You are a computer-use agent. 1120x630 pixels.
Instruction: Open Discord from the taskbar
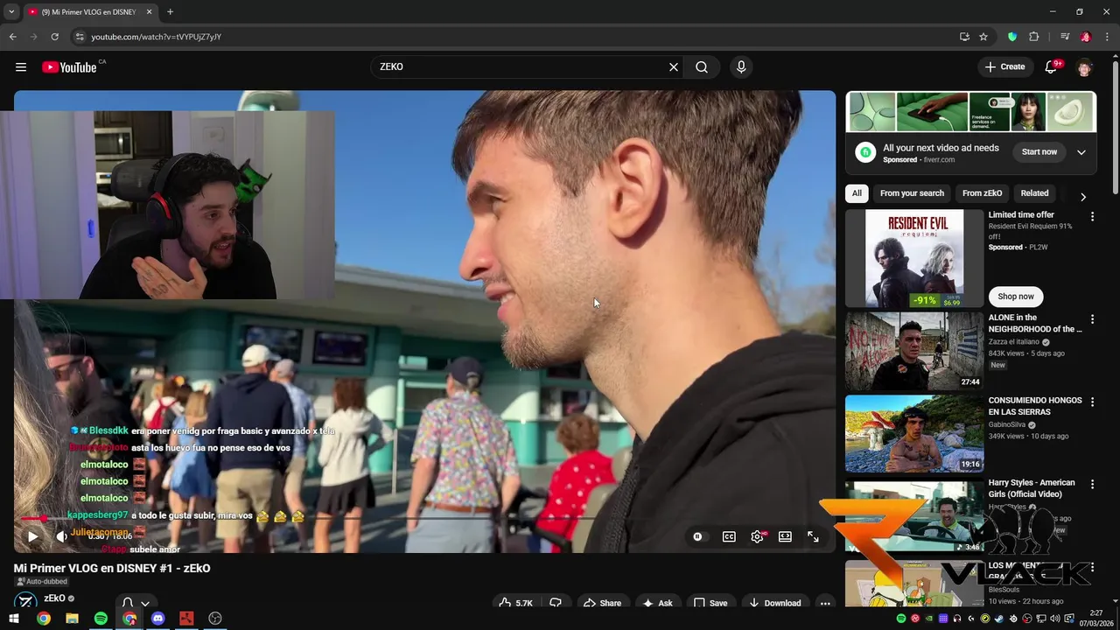157,619
